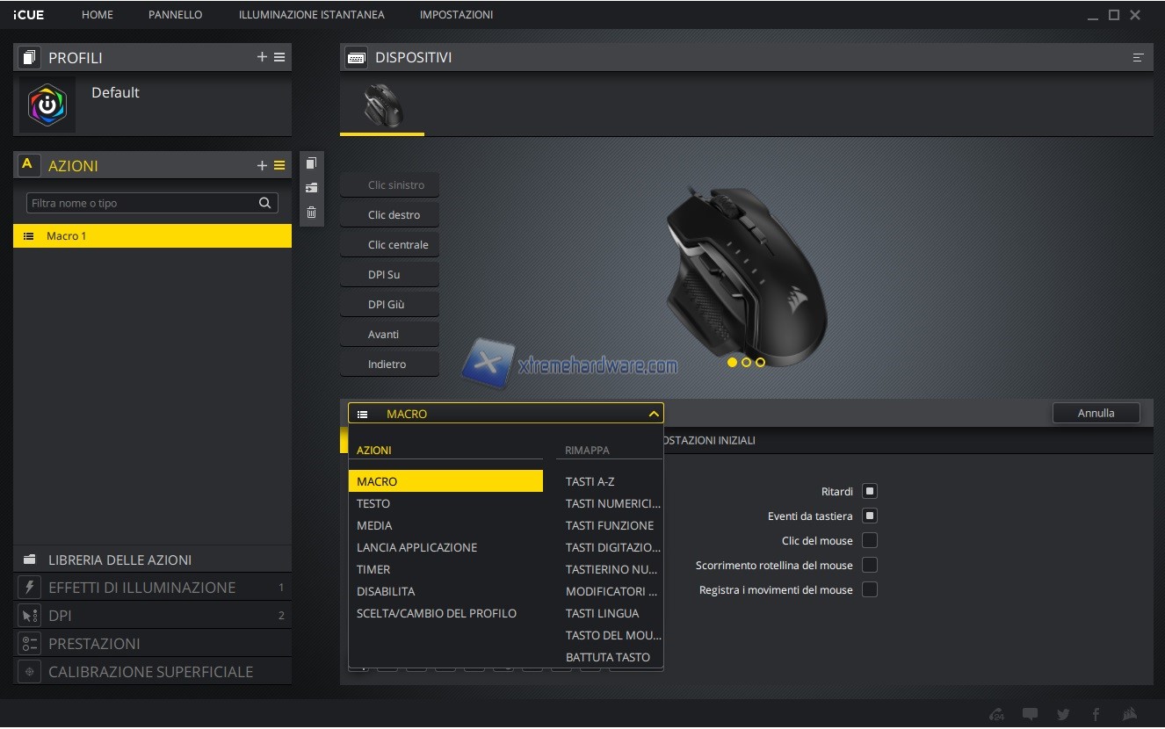Click the Twitter icon in bottom bar
This screenshot has height=729, width=1165.
tap(1063, 714)
